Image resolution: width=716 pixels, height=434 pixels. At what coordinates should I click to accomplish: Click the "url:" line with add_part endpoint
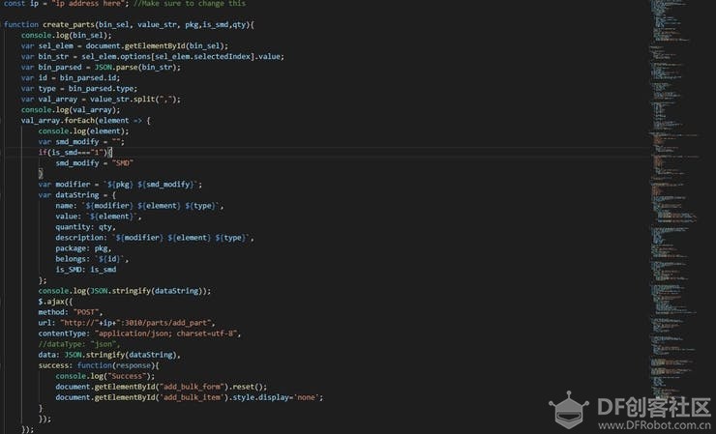pos(127,323)
